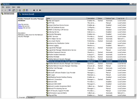Click the Restart Service icon

pos(40,10)
